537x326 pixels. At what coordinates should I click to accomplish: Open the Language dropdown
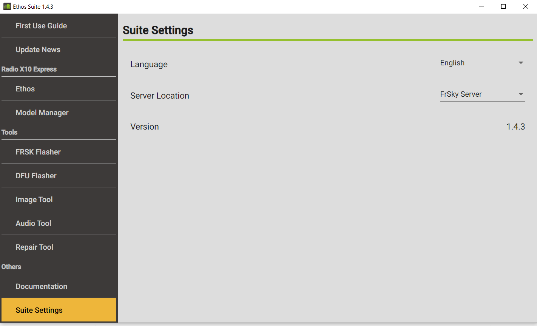coord(483,63)
